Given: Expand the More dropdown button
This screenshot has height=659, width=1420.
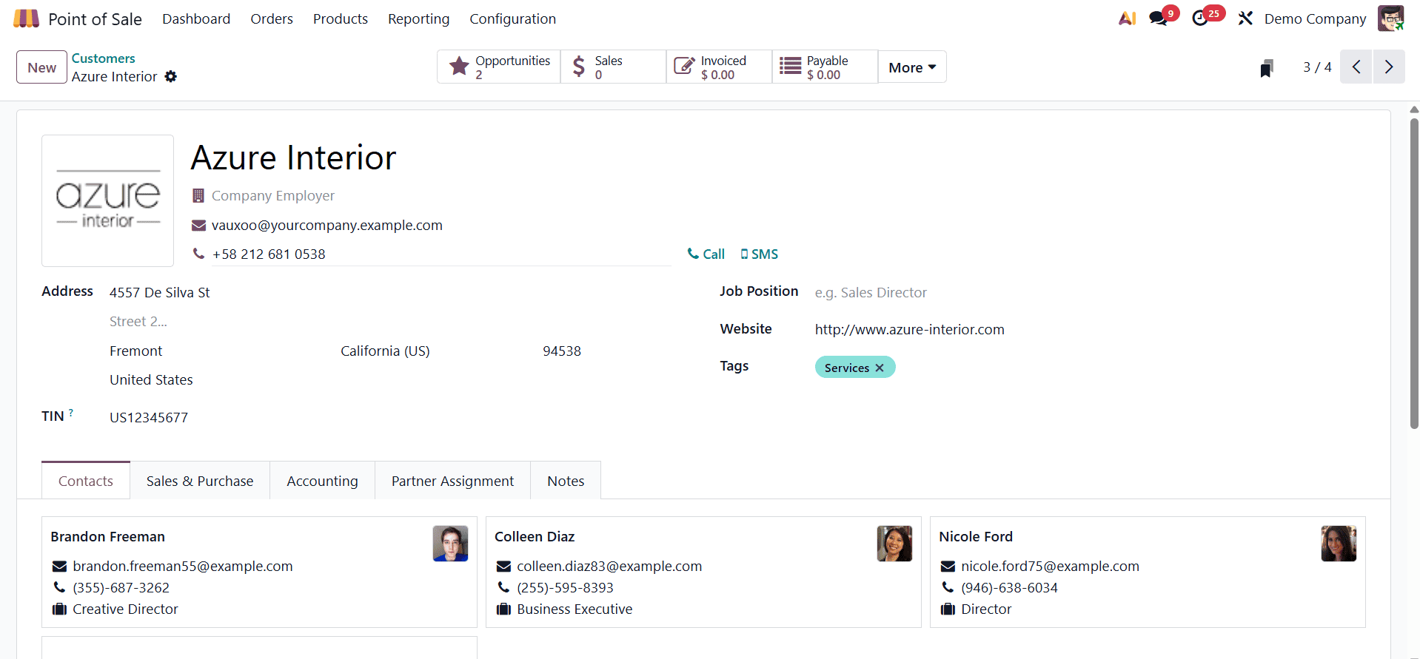Looking at the screenshot, I should (x=912, y=67).
